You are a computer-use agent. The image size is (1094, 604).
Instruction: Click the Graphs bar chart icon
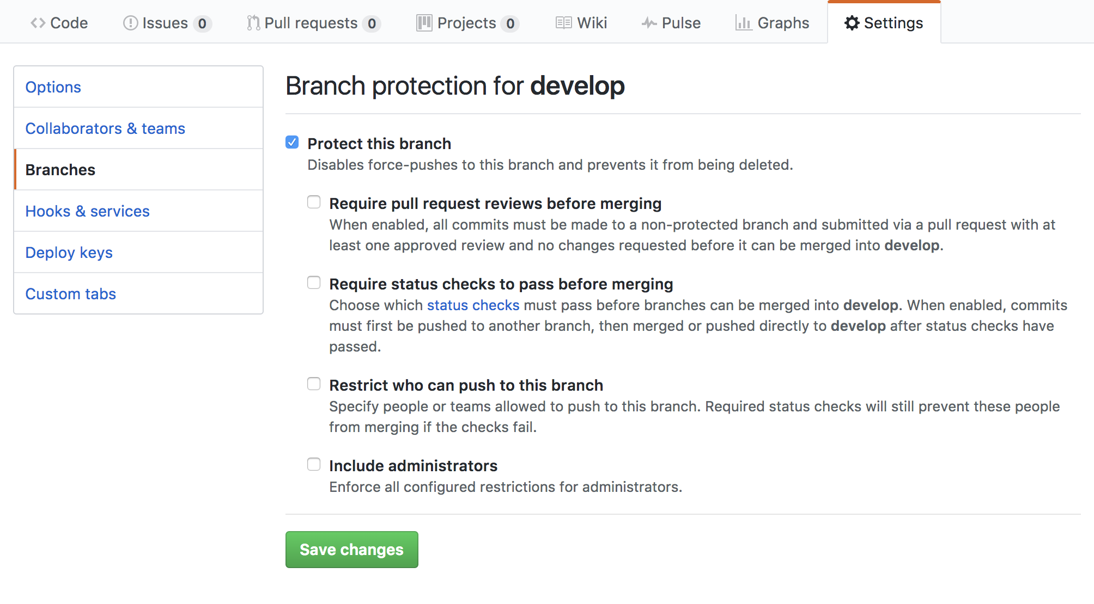(743, 23)
